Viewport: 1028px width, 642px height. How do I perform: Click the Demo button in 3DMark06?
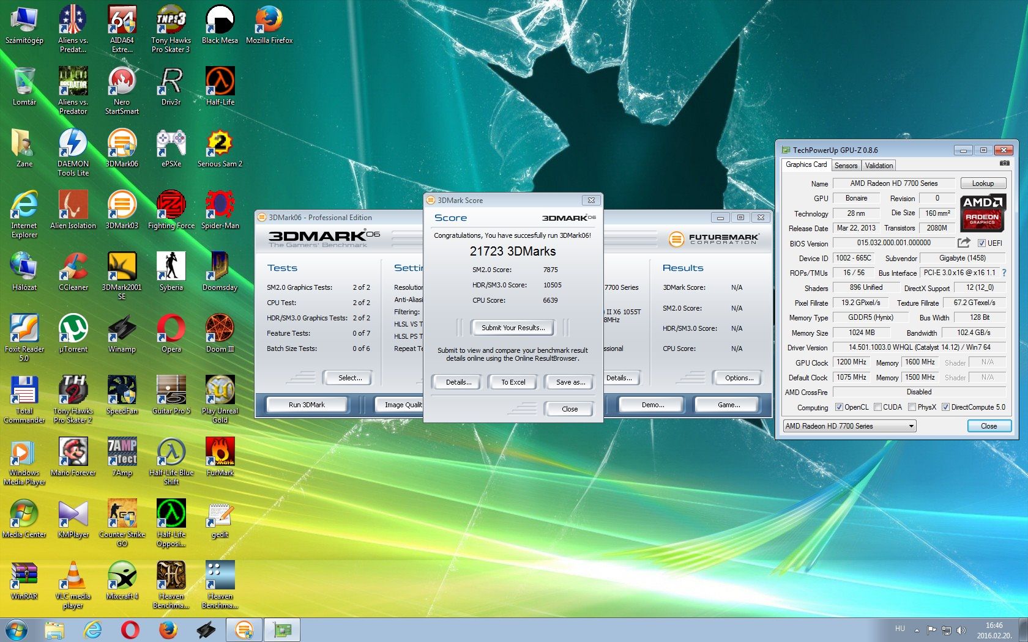click(x=653, y=405)
